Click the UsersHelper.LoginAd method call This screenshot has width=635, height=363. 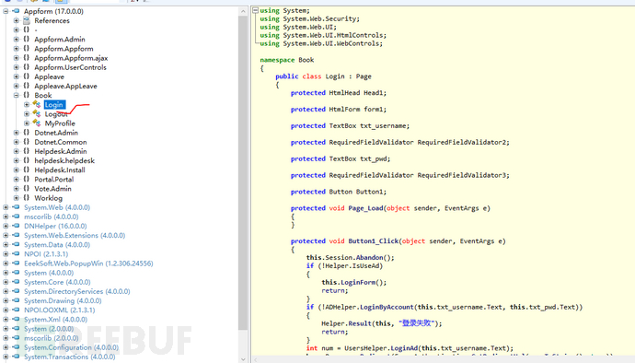(x=382, y=348)
